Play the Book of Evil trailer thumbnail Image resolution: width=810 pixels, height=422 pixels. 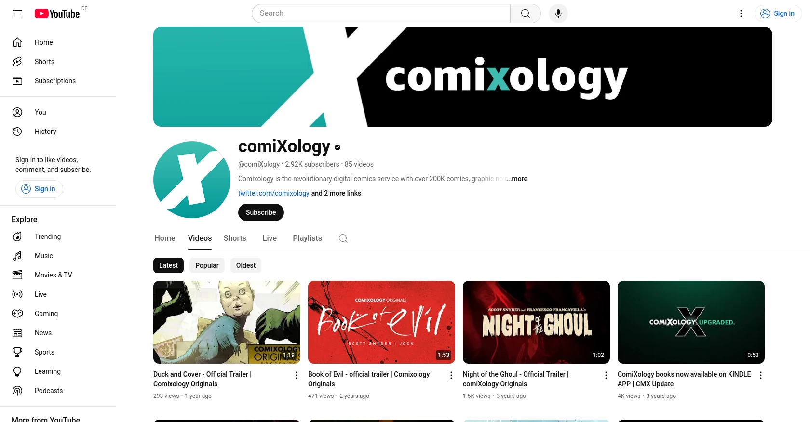pos(381,322)
